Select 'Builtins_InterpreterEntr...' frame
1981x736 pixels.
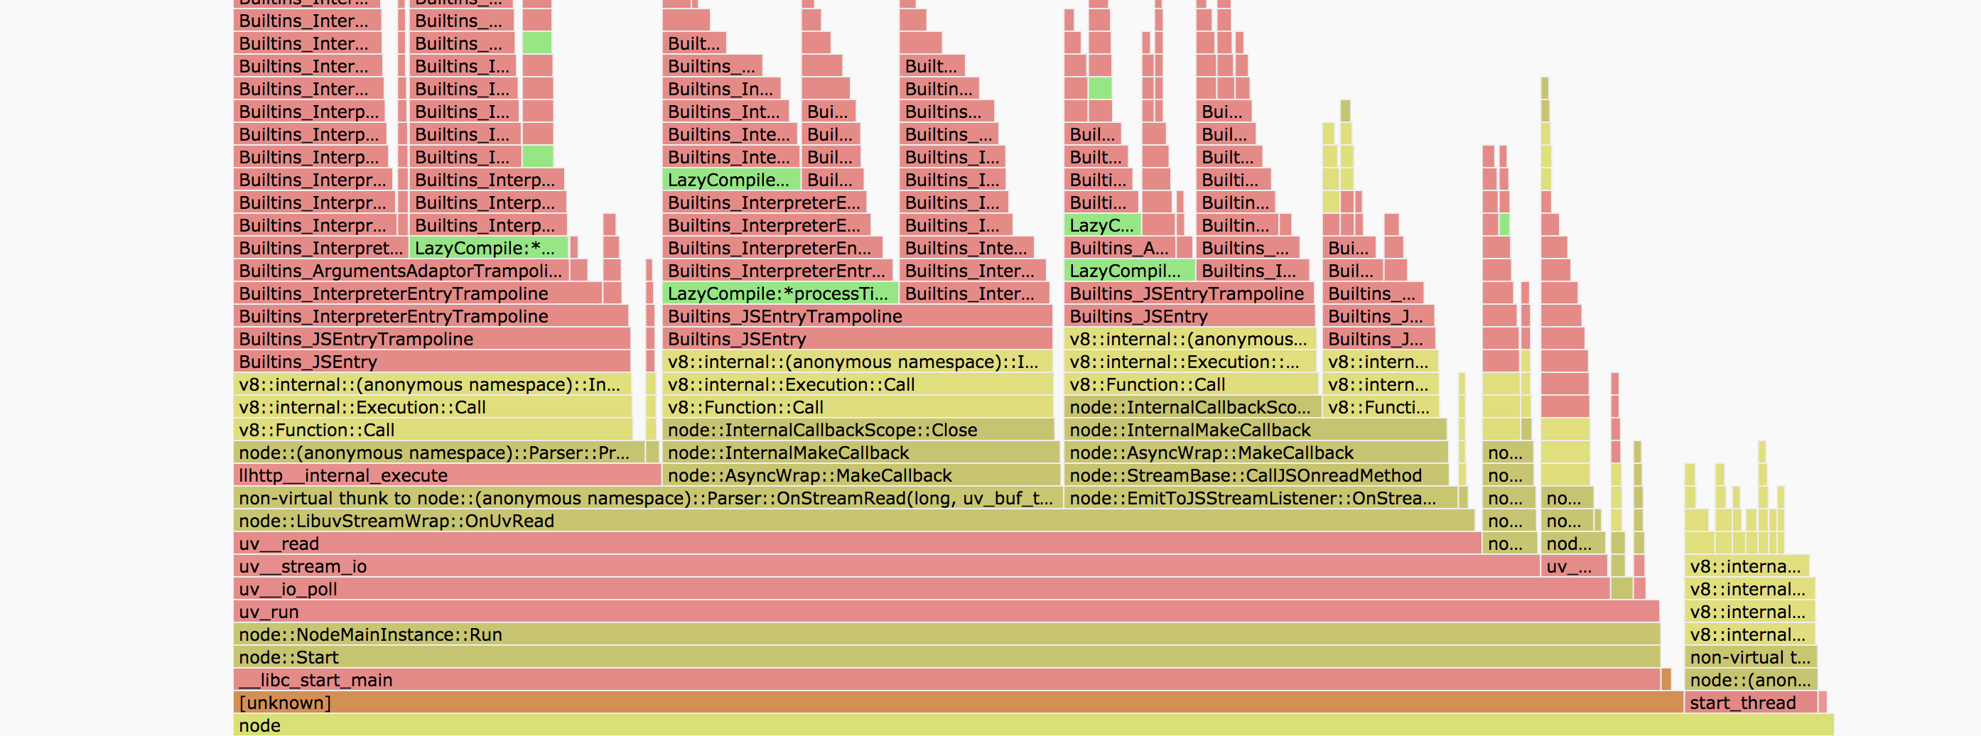click(777, 271)
